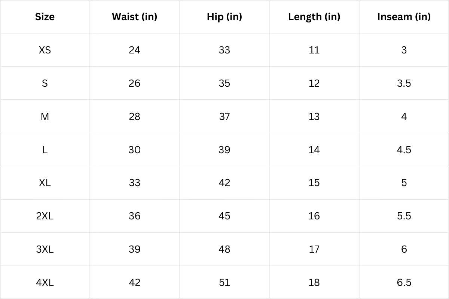Click the M size row label

pos(45,117)
